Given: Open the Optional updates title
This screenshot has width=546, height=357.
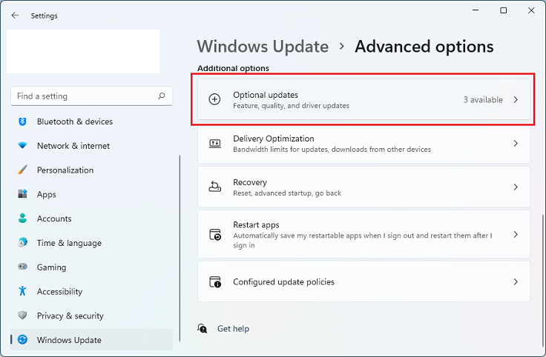Looking at the screenshot, I should point(266,95).
